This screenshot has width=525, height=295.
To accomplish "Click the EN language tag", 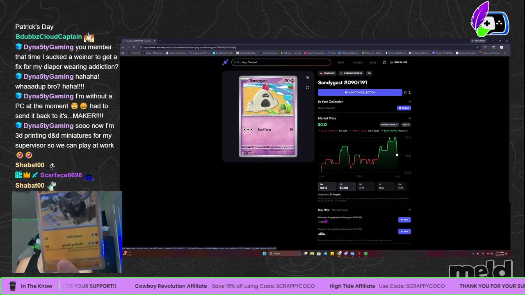I will [x=369, y=73].
